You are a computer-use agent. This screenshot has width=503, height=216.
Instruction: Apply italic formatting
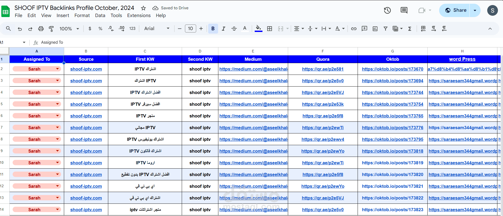click(x=223, y=28)
